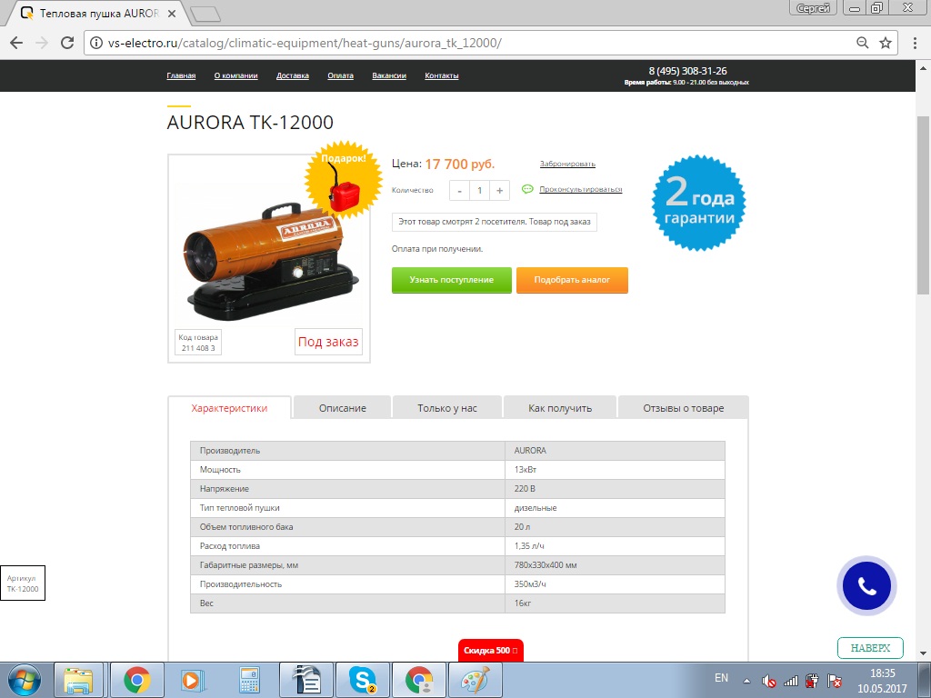Click the НАВЕРХ button
This screenshot has width=931, height=698.
(x=870, y=647)
